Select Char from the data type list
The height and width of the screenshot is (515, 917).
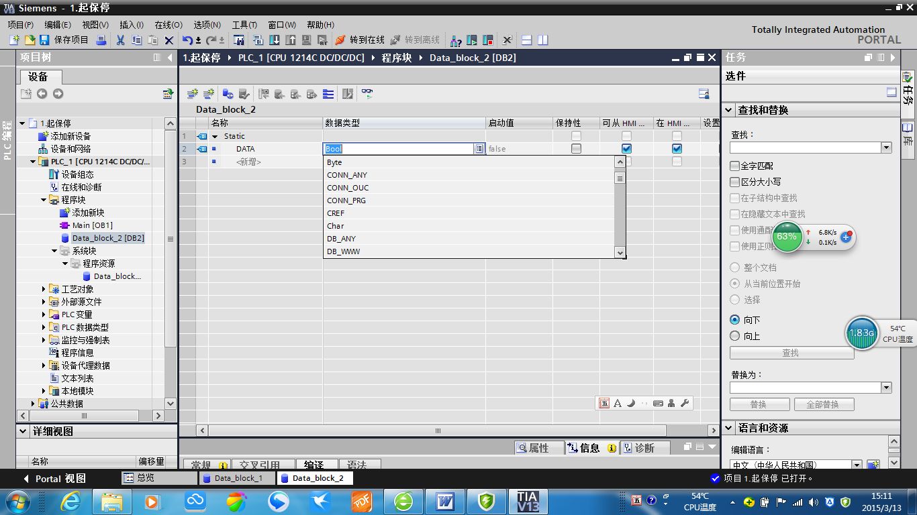[x=336, y=226]
